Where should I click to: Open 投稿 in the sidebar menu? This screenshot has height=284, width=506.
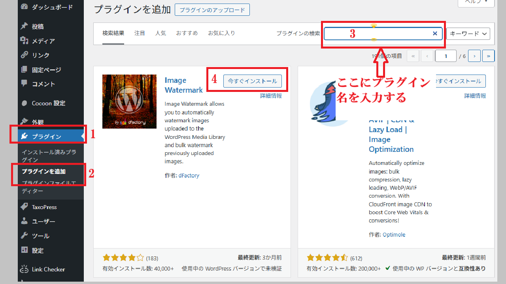[38, 26]
